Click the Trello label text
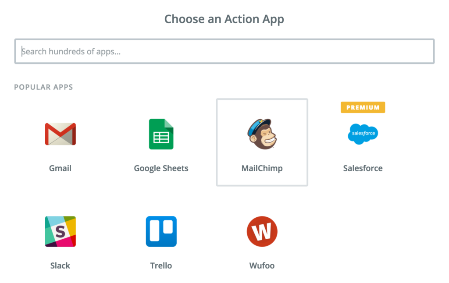This screenshot has width=449, height=283. (x=161, y=265)
